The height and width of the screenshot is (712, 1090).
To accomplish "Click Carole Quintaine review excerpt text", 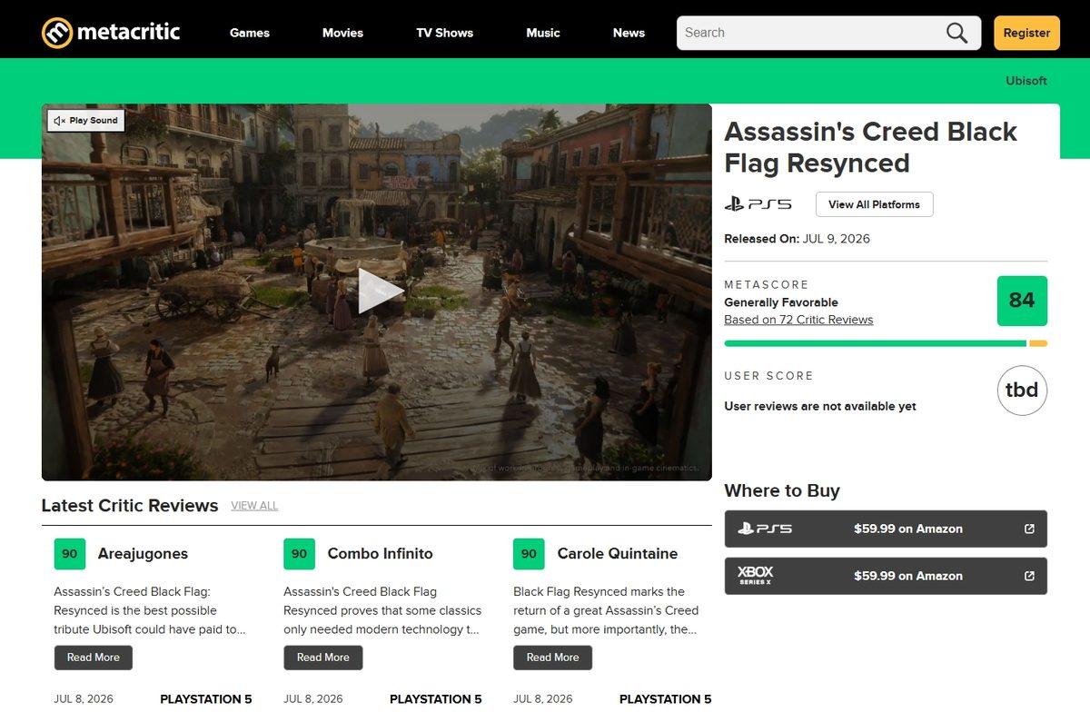I will [x=606, y=610].
